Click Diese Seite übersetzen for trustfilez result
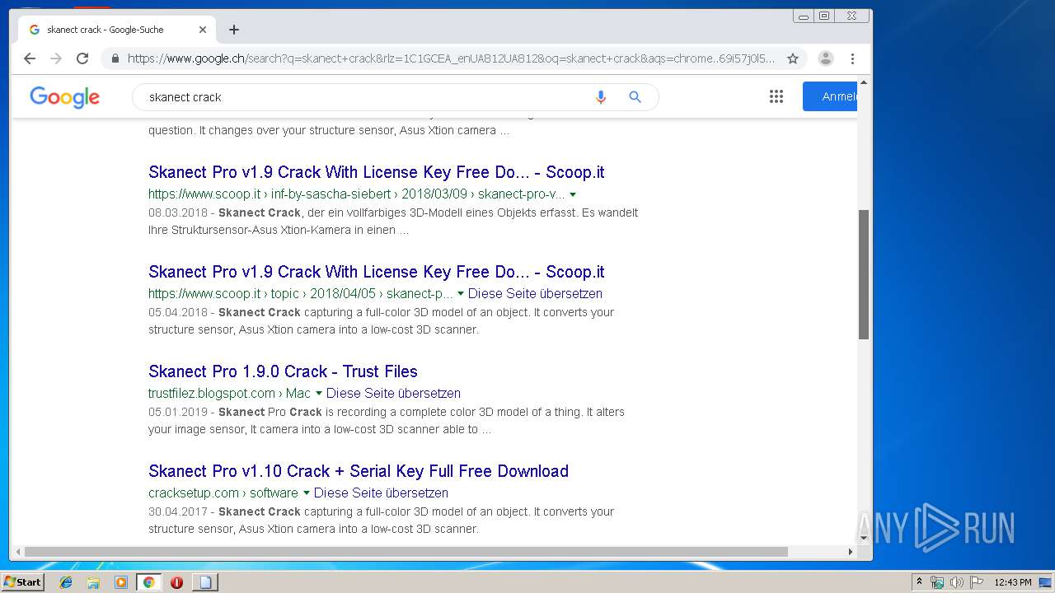 393,394
